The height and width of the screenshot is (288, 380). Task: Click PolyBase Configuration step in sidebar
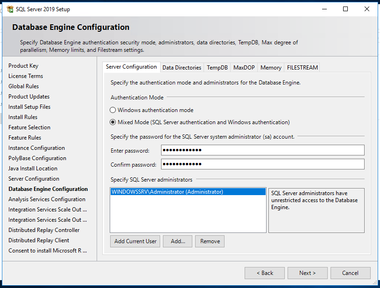coord(37,158)
